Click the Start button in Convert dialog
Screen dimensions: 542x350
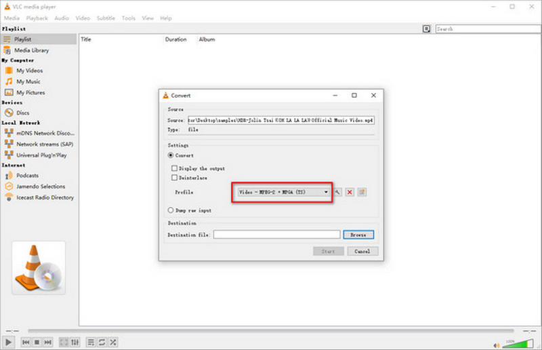click(x=329, y=252)
